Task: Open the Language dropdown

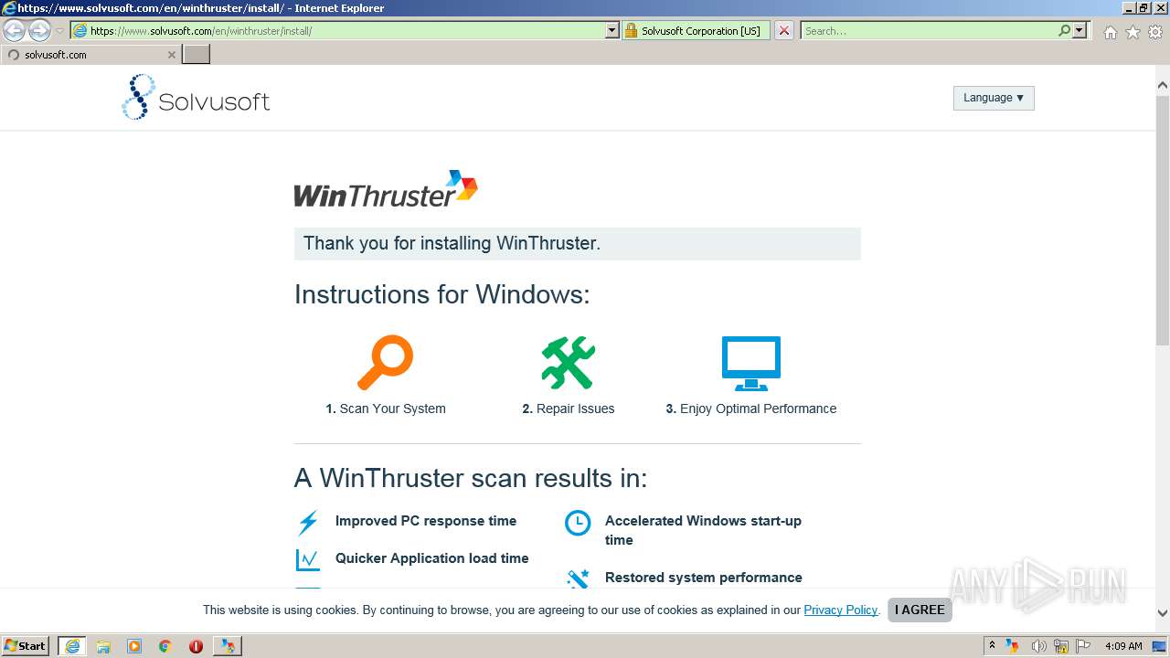Action: coord(994,98)
